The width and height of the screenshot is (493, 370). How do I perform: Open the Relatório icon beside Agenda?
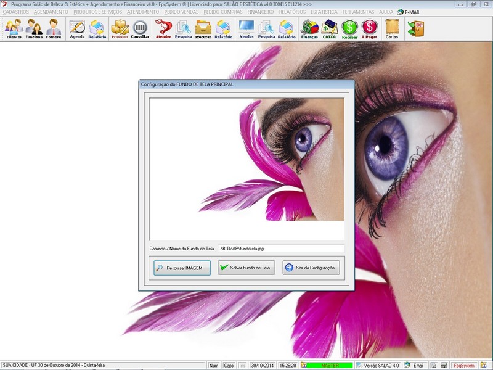pos(97,28)
